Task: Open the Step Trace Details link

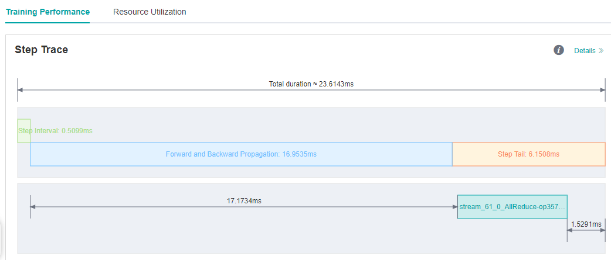Action: (x=585, y=51)
